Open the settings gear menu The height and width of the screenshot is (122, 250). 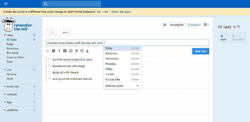click(206, 25)
